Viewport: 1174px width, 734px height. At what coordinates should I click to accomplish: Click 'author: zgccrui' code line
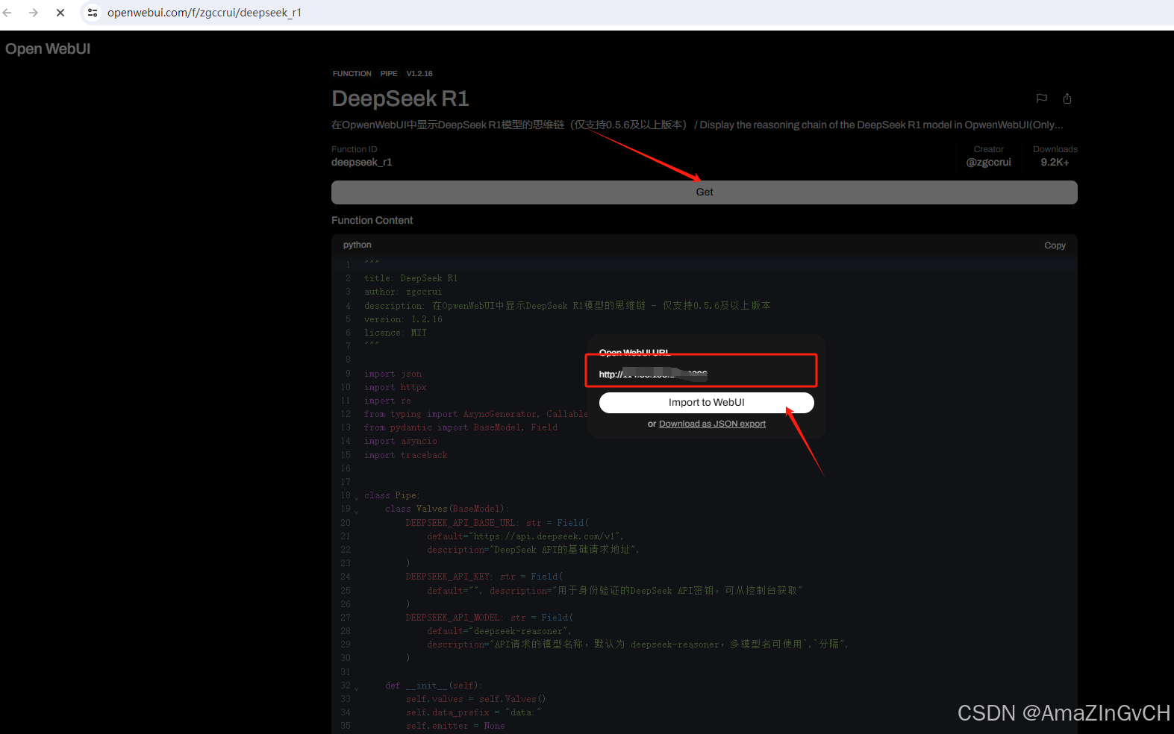click(x=403, y=292)
